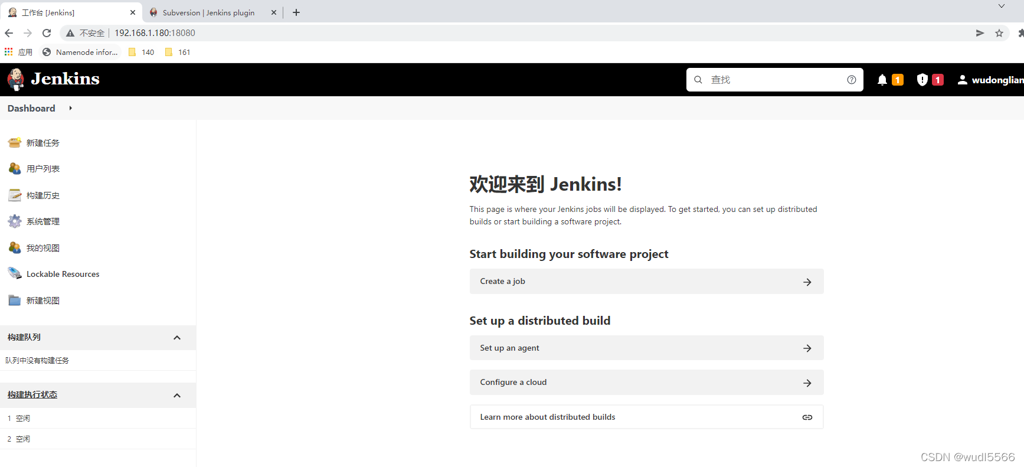Open the 我的视图 icon

[15, 247]
